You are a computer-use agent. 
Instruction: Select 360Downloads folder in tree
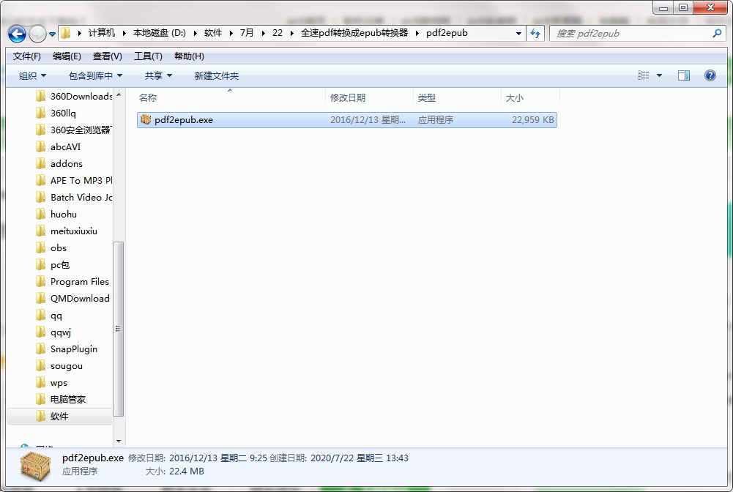[x=74, y=96]
